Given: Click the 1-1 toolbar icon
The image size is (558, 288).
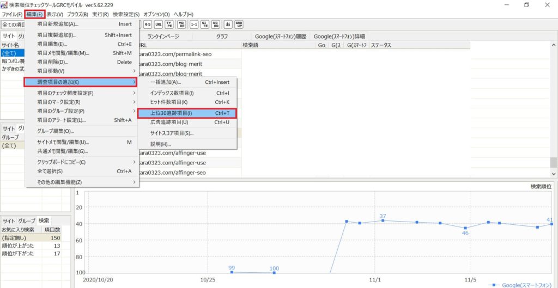Looking at the screenshot, I should pos(194,24).
